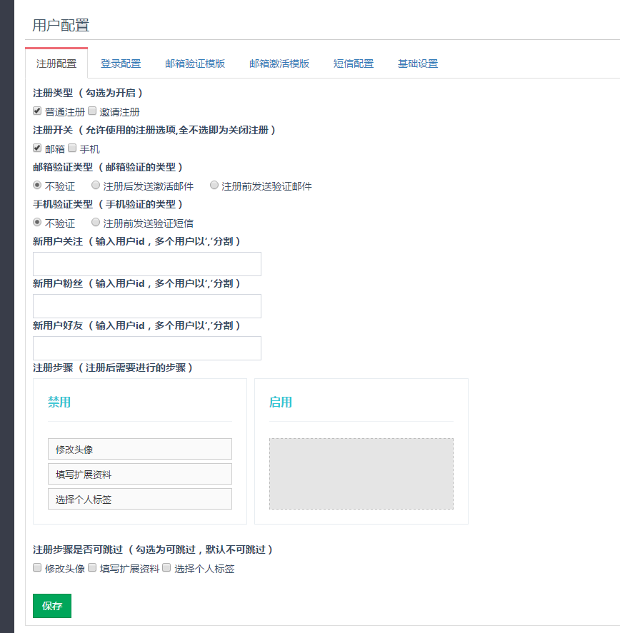Click the empty 启用 drop area
The height and width of the screenshot is (633, 620).
[361, 474]
